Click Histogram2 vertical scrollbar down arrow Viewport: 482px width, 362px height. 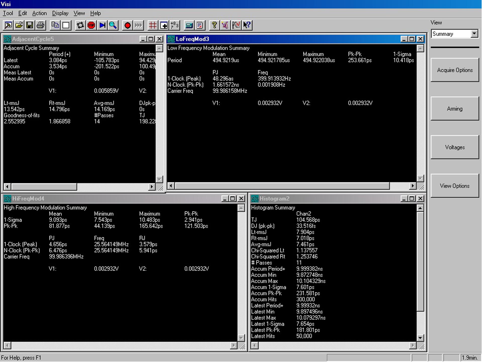point(420,338)
